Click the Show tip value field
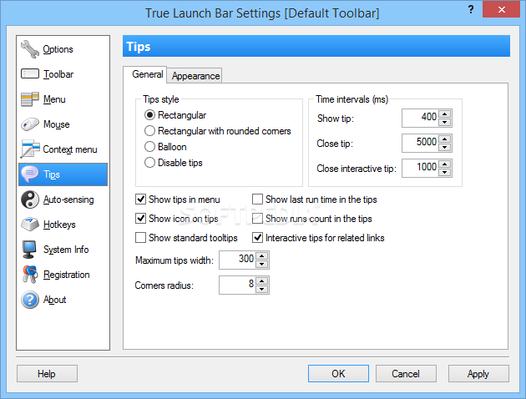The width and height of the screenshot is (526, 399). point(420,118)
